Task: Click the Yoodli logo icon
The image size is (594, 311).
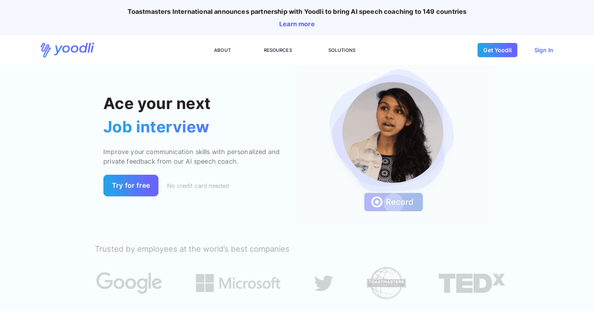Action: (46, 50)
